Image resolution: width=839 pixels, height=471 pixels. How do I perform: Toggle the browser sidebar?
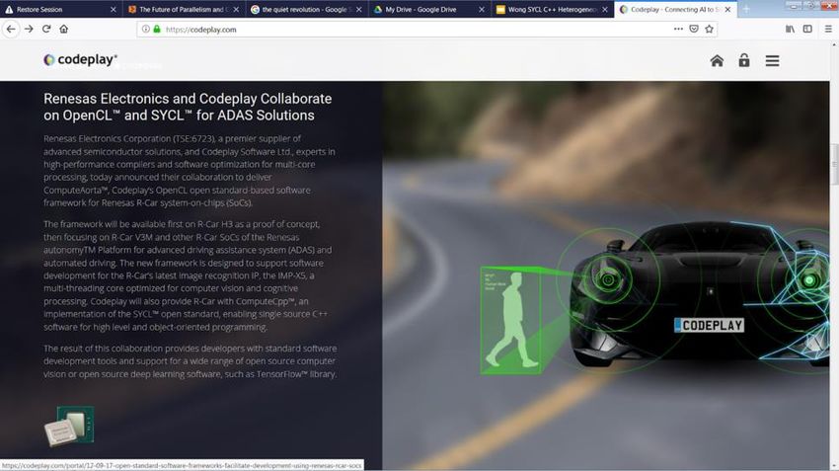[x=807, y=29]
